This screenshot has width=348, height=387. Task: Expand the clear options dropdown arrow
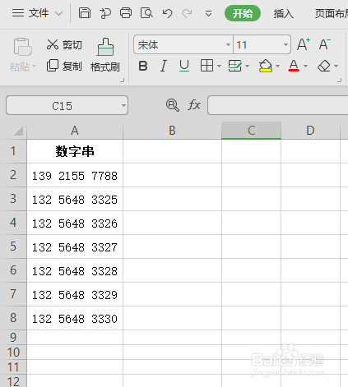336,66
